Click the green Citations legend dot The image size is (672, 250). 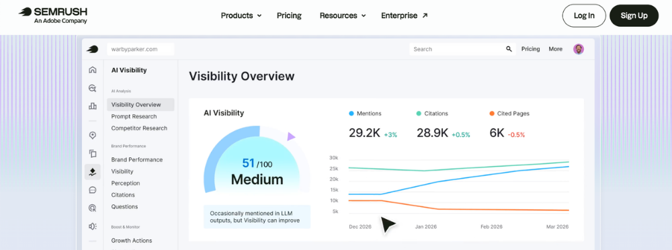pos(419,114)
